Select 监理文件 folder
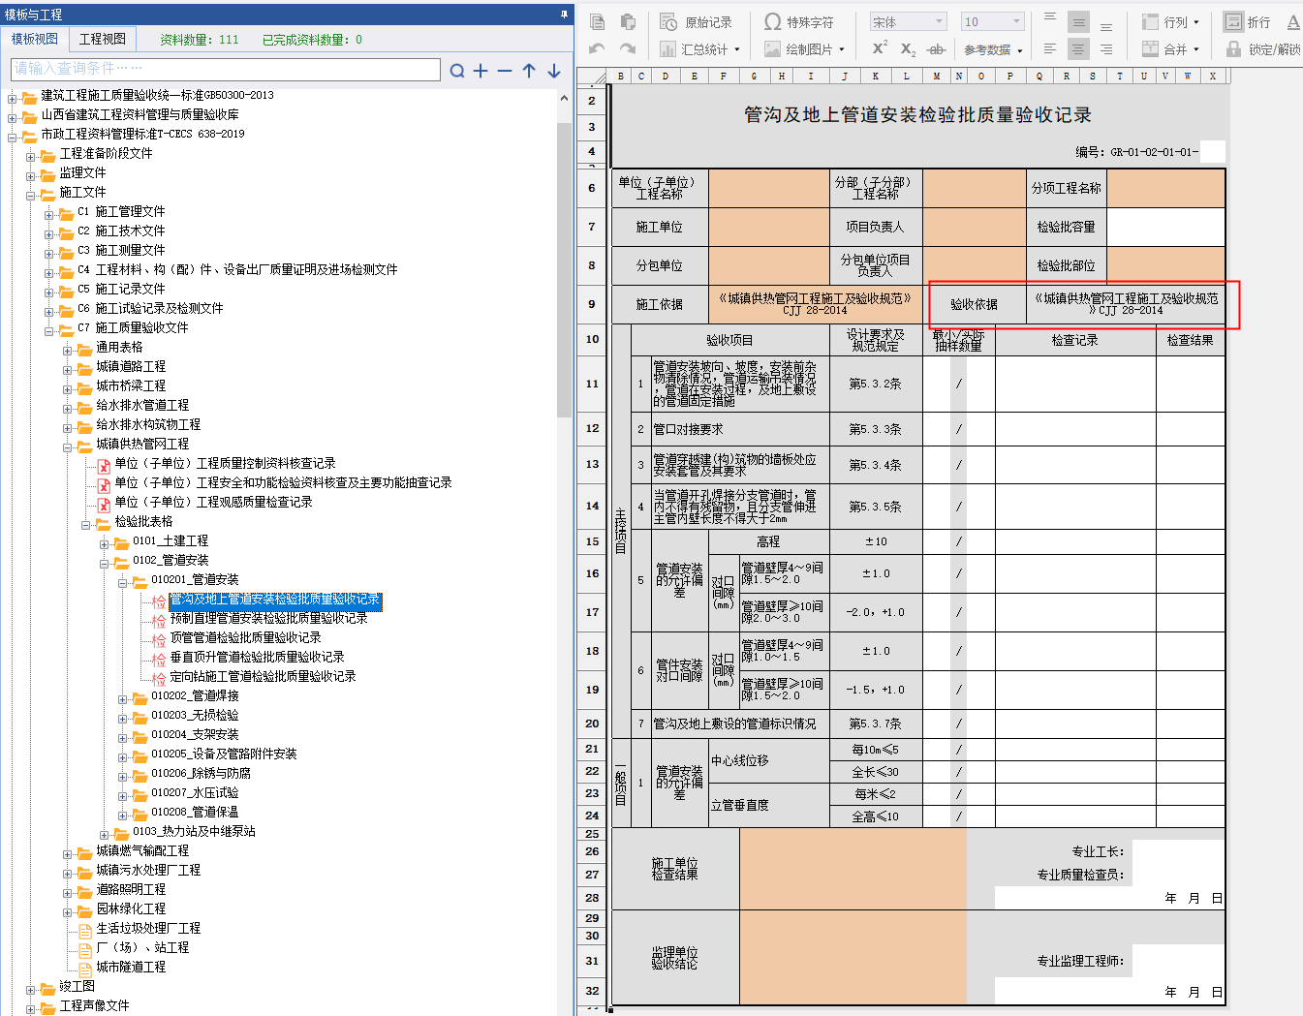 (x=82, y=173)
